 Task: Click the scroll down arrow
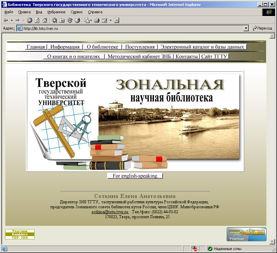tap(272, 241)
